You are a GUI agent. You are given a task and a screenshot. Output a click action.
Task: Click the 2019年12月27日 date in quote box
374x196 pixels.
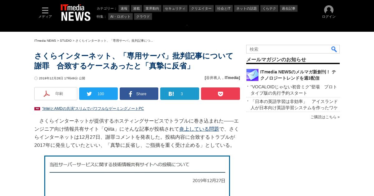pos(209,180)
